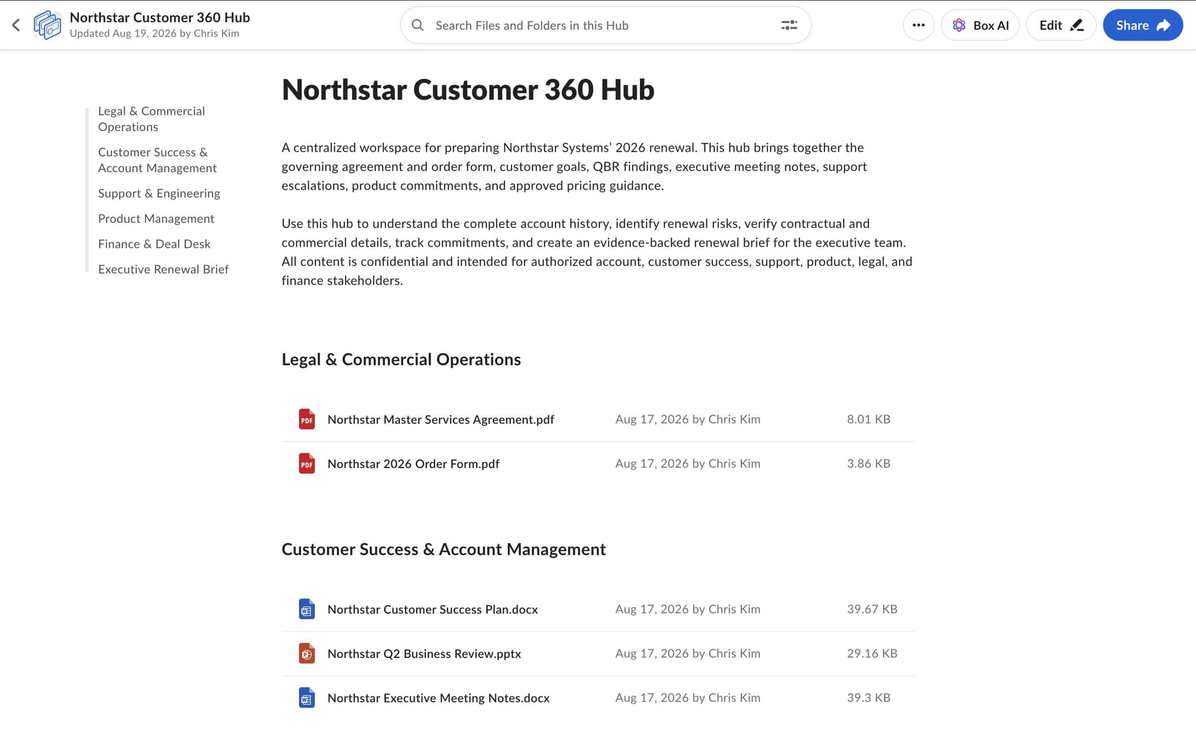
Task: Navigate to Finance & Deal Desk
Action: 154,244
